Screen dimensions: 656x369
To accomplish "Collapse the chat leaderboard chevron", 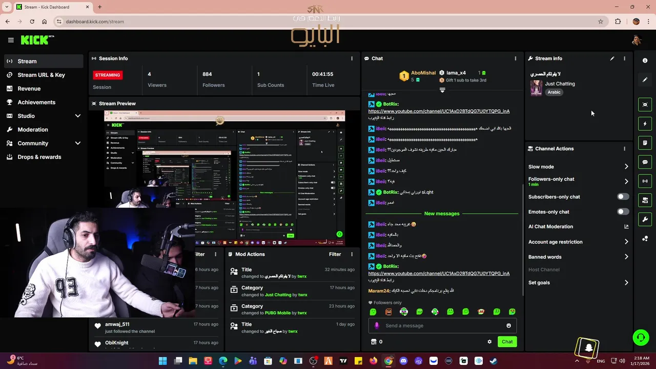I will [x=442, y=90].
